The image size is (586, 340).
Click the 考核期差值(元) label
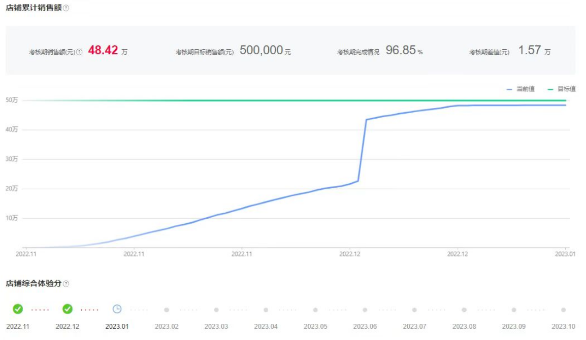(489, 52)
